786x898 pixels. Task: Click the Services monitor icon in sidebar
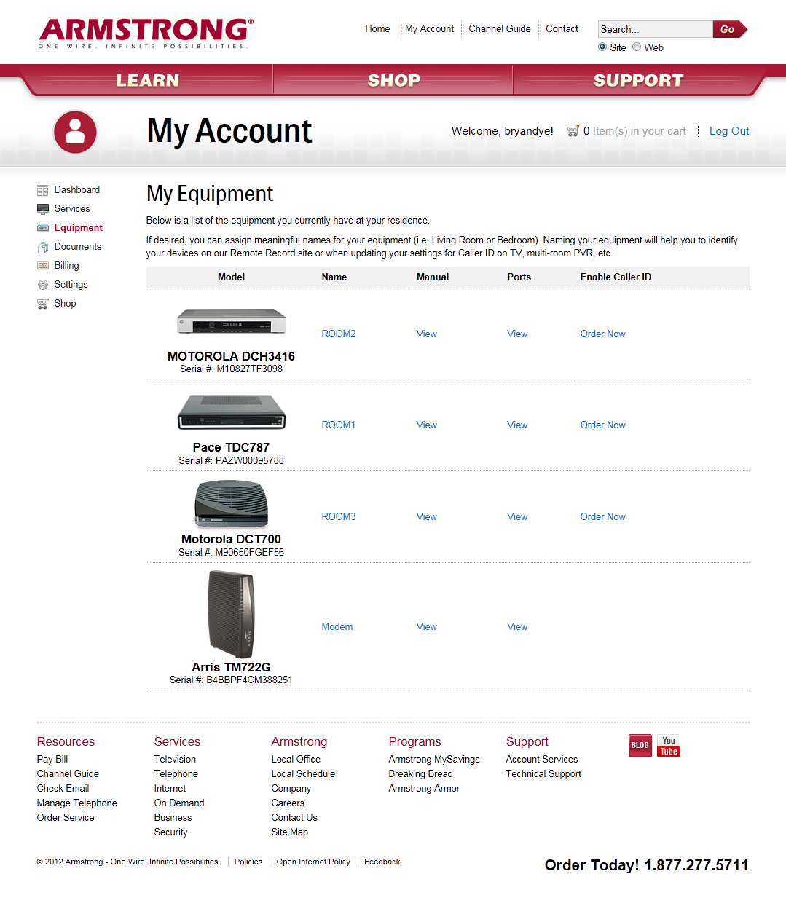coord(42,209)
